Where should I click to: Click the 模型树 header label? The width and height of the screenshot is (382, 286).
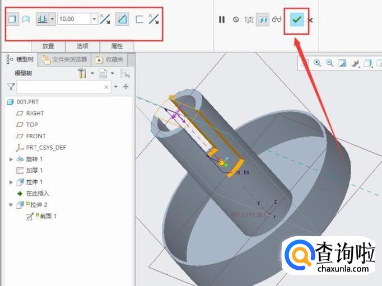click(x=24, y=73)
